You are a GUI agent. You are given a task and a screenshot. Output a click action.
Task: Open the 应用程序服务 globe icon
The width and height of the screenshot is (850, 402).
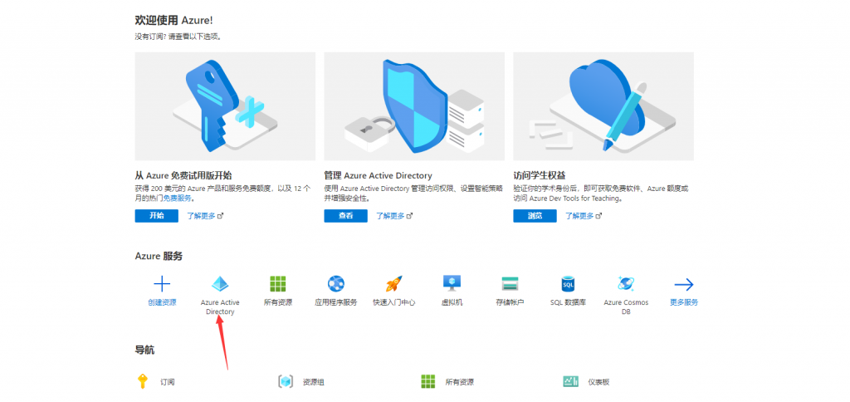pyautogui.click(x=336, y=284)
